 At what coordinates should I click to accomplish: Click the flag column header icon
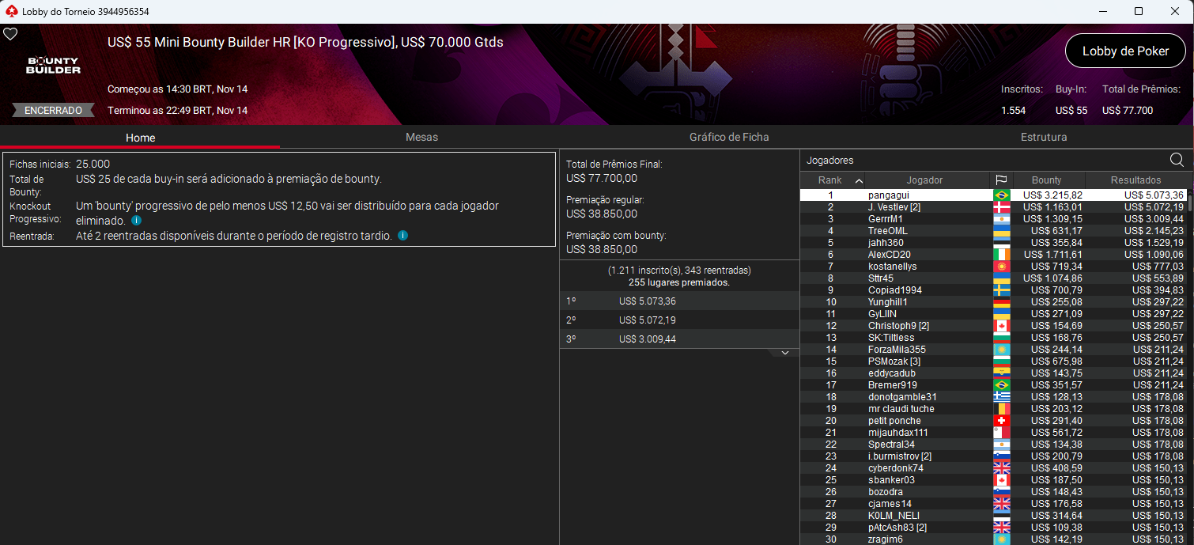[x=1002, y=180]
